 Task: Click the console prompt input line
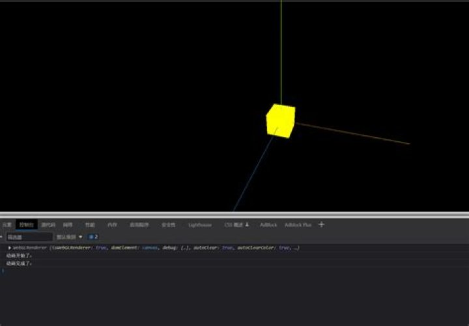pos(234,271)
